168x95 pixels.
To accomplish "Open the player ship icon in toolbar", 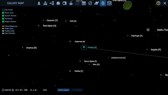I will (71, 3).
